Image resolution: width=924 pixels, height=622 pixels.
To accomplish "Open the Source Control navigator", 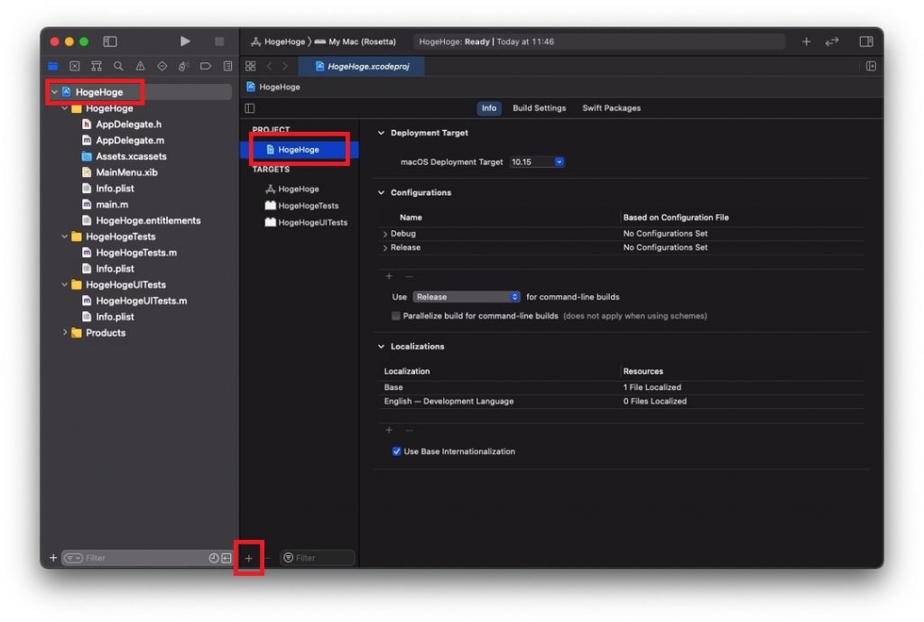I will click(x=75, y=66).
